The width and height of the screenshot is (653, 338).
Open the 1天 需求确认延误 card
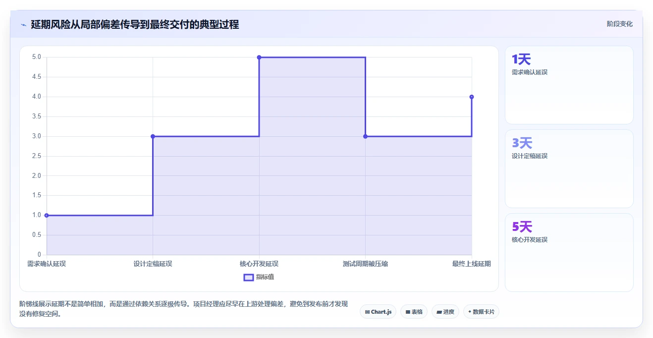pyautogui.click(x=569, y=85)
